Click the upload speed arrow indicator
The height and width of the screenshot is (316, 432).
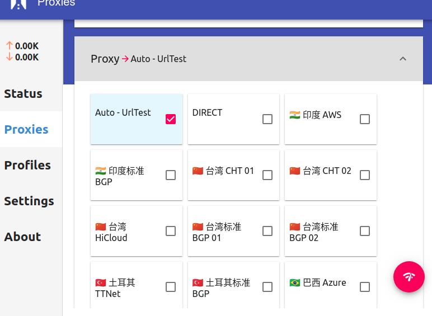pos(10,46)
